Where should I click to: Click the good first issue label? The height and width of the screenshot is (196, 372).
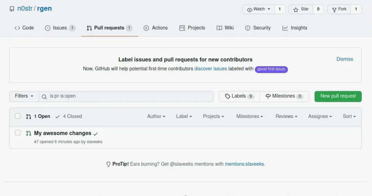pyautogui.click(x=271, y=69)
